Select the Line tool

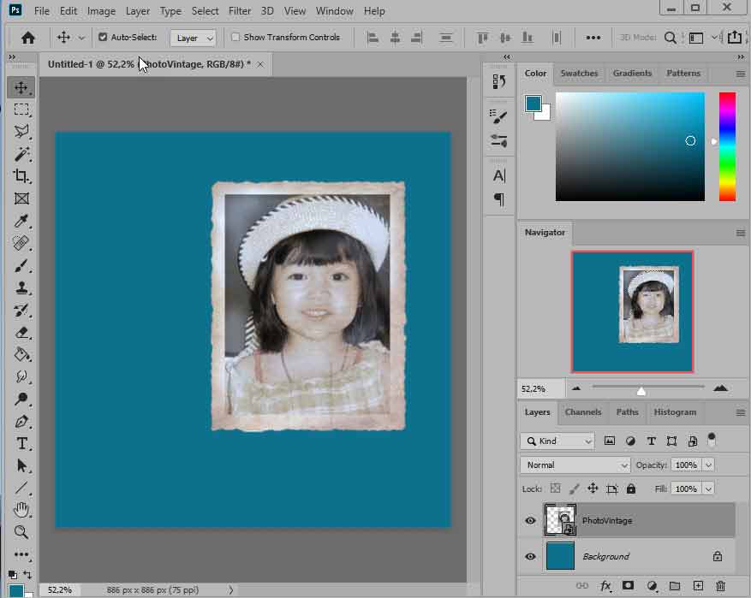click(21, 488)
